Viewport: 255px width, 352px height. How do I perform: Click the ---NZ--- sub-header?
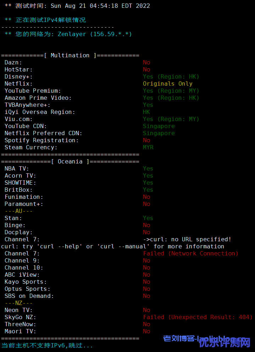[x=18, y=303]
